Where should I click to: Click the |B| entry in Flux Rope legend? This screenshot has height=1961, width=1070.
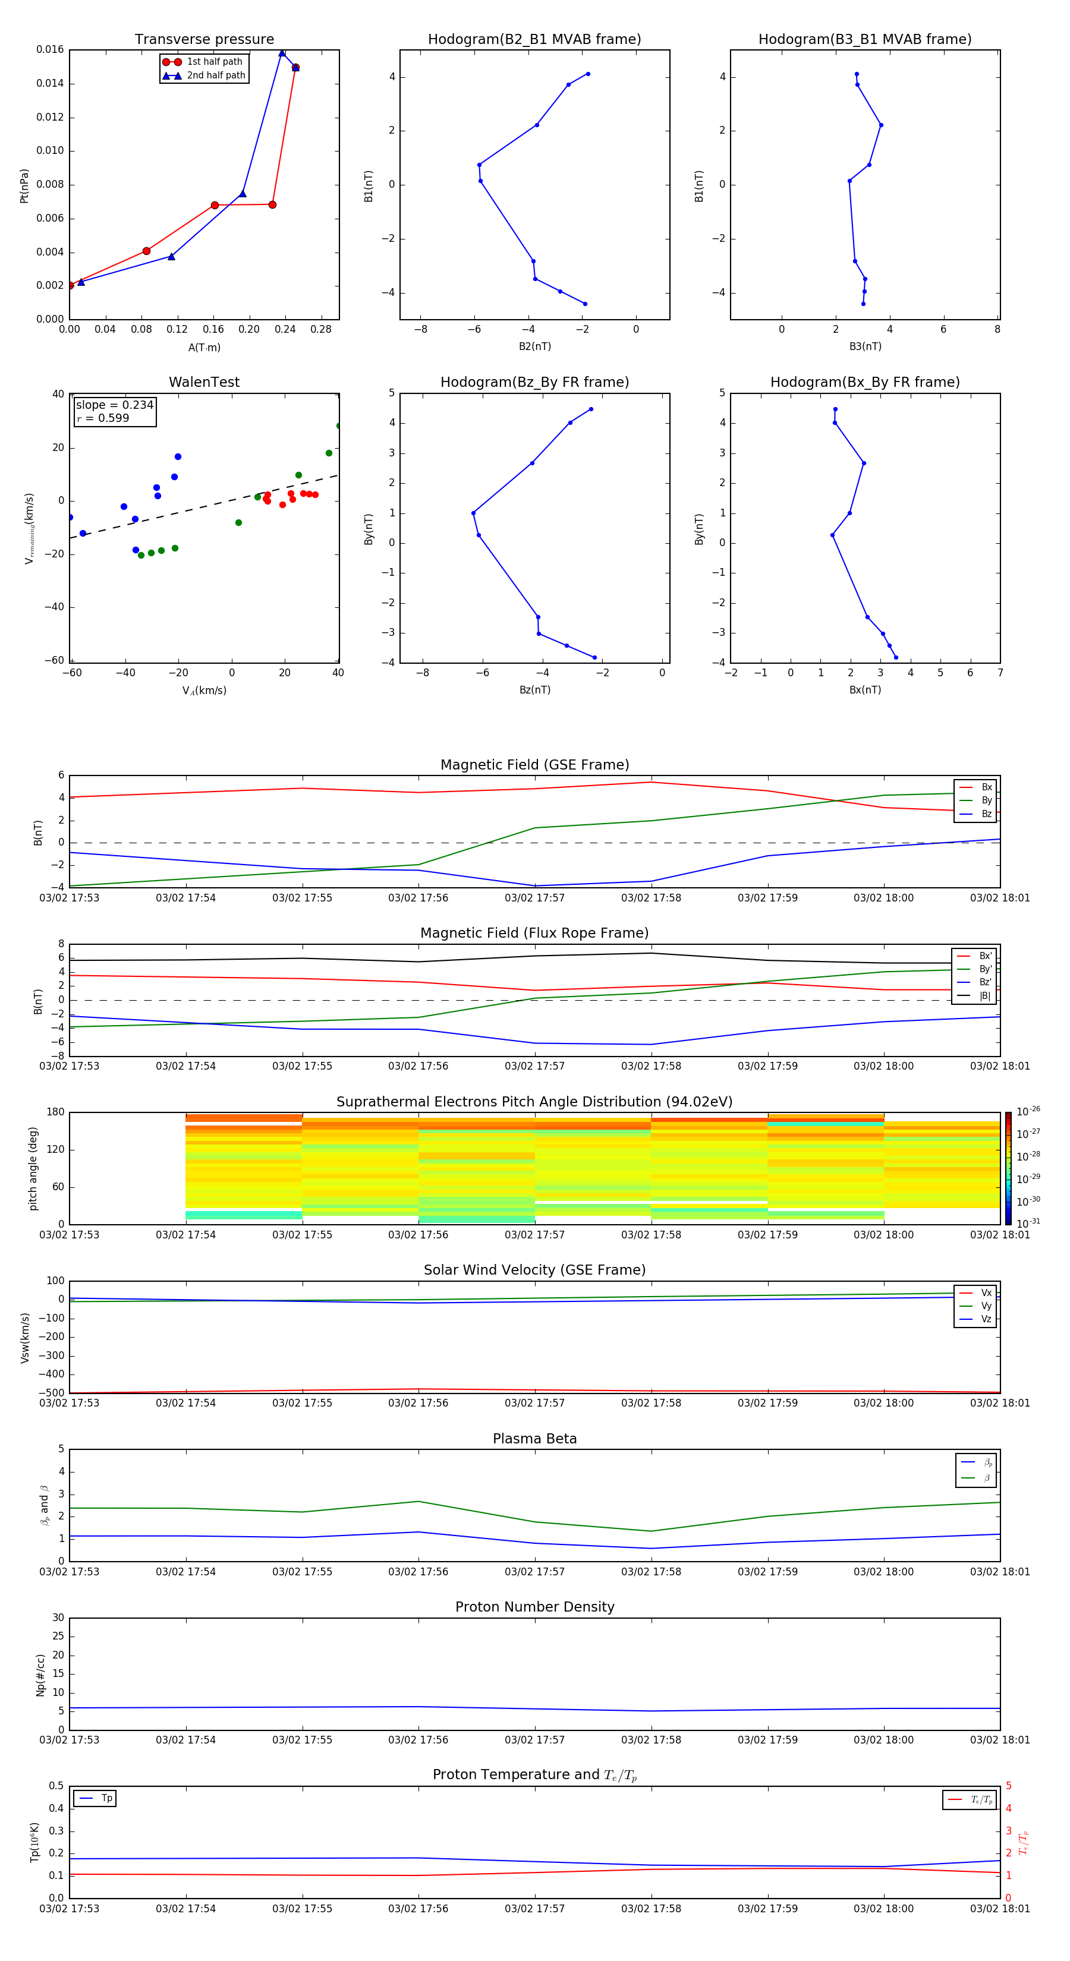coord(974,996)
